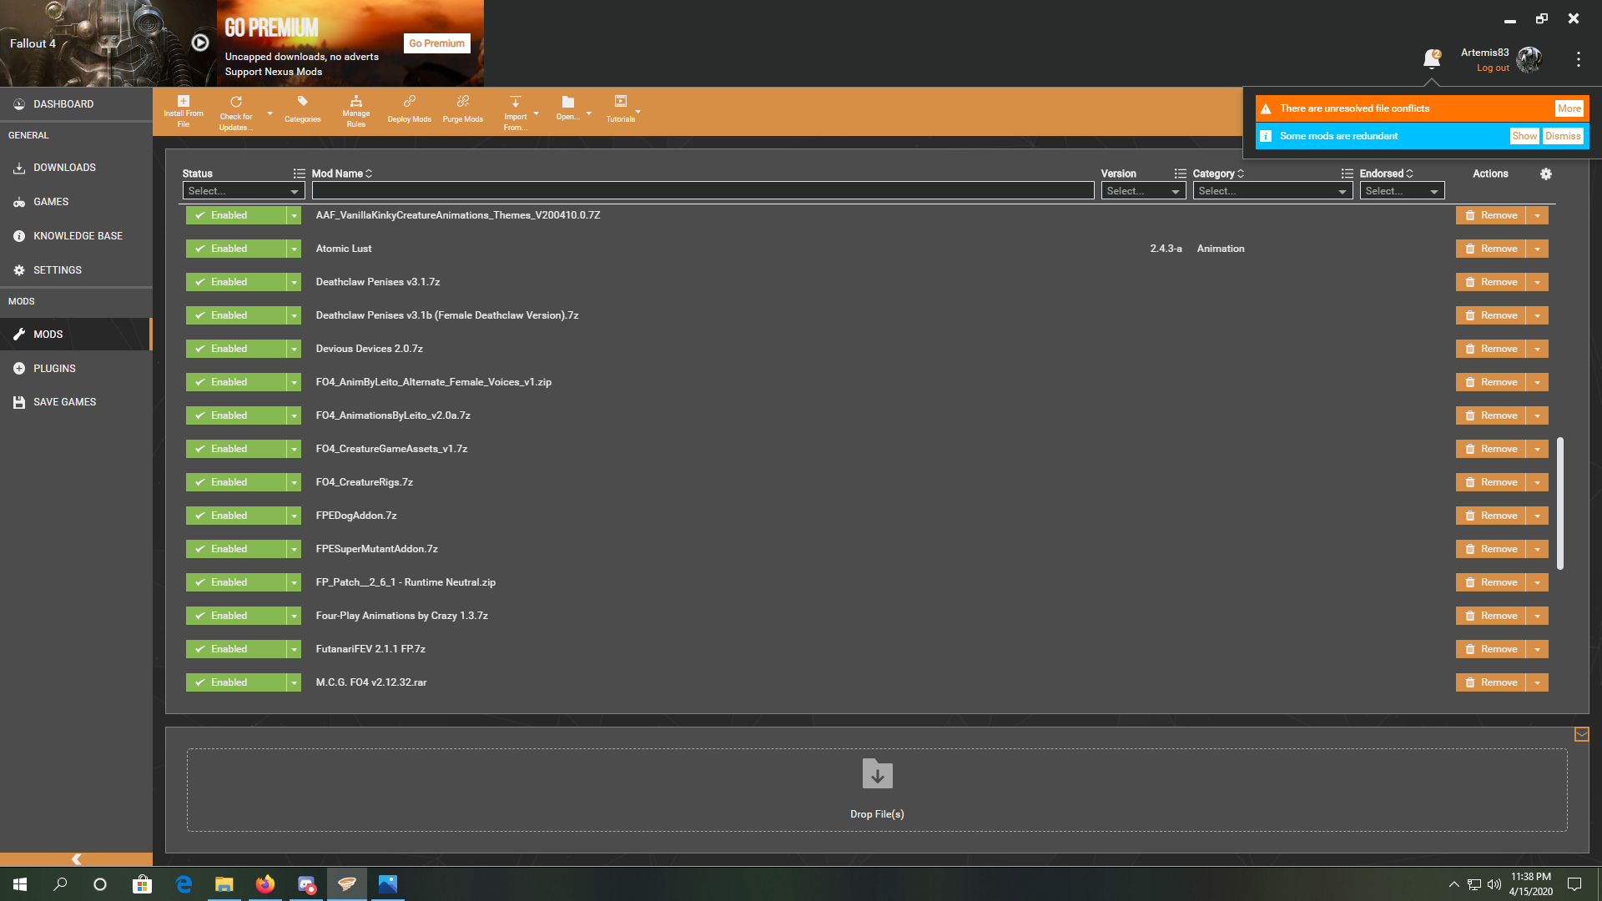Open the three-dot overflow menu

pos(1578,59)
